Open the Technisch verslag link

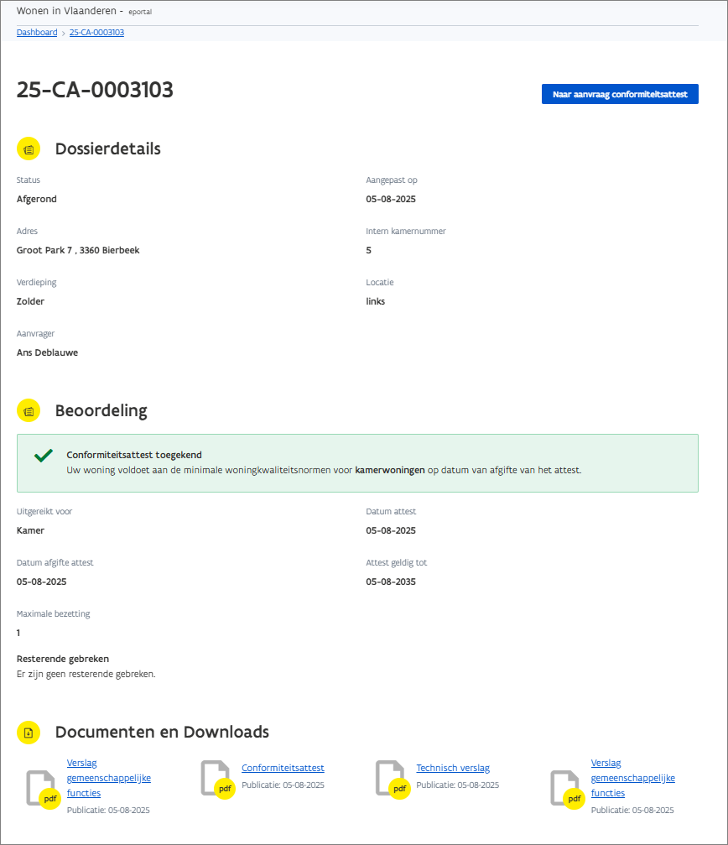click(453, 768)
